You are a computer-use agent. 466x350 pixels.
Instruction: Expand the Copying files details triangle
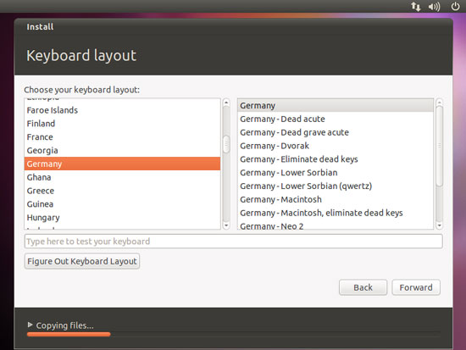click(30, 325)
